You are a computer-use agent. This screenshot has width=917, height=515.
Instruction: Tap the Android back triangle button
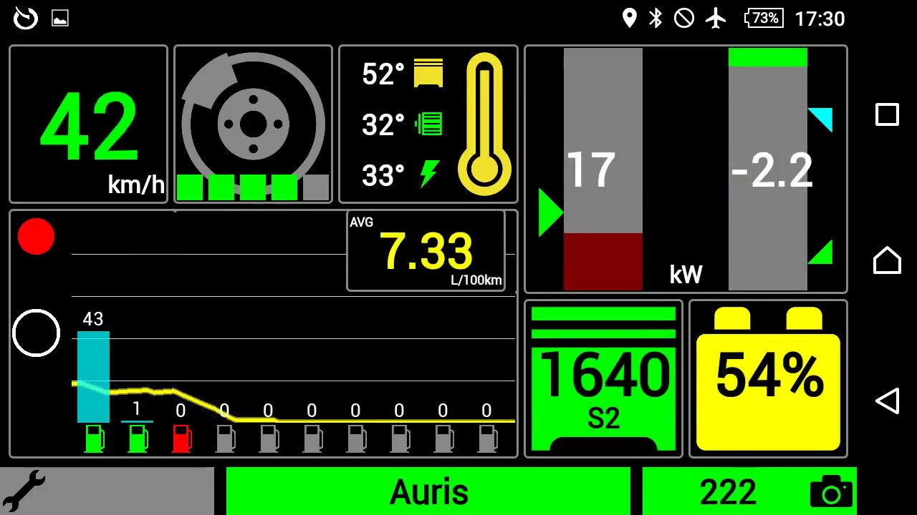(887, 401)
